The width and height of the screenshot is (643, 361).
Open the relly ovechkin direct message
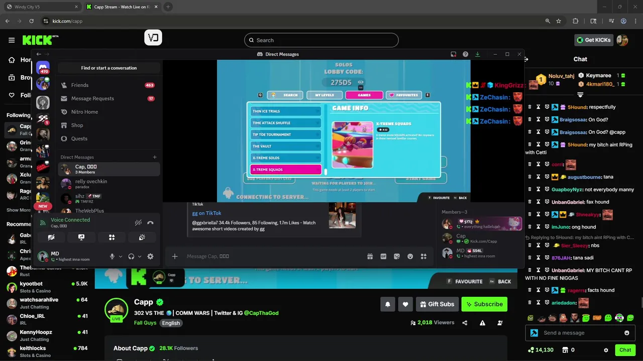tap(109, 184)
